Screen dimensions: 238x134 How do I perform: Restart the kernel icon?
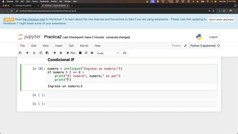pyautogui.click(x=86, y=53)
